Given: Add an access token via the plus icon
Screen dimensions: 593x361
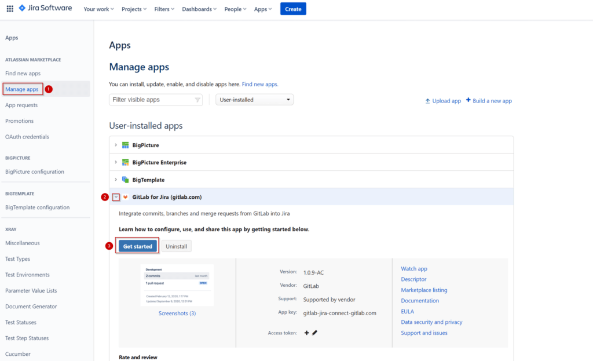Looking at the screenshot, I should click(x=306, y=333).
